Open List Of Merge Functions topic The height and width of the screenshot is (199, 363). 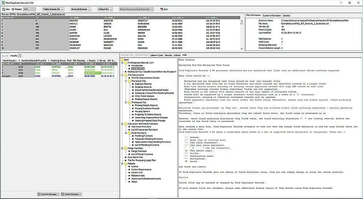[142, 154]
